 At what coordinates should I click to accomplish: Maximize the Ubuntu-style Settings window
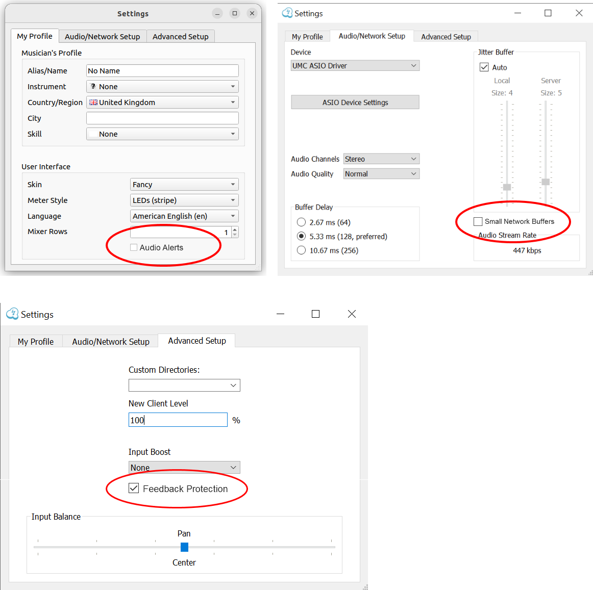(235, 14)
